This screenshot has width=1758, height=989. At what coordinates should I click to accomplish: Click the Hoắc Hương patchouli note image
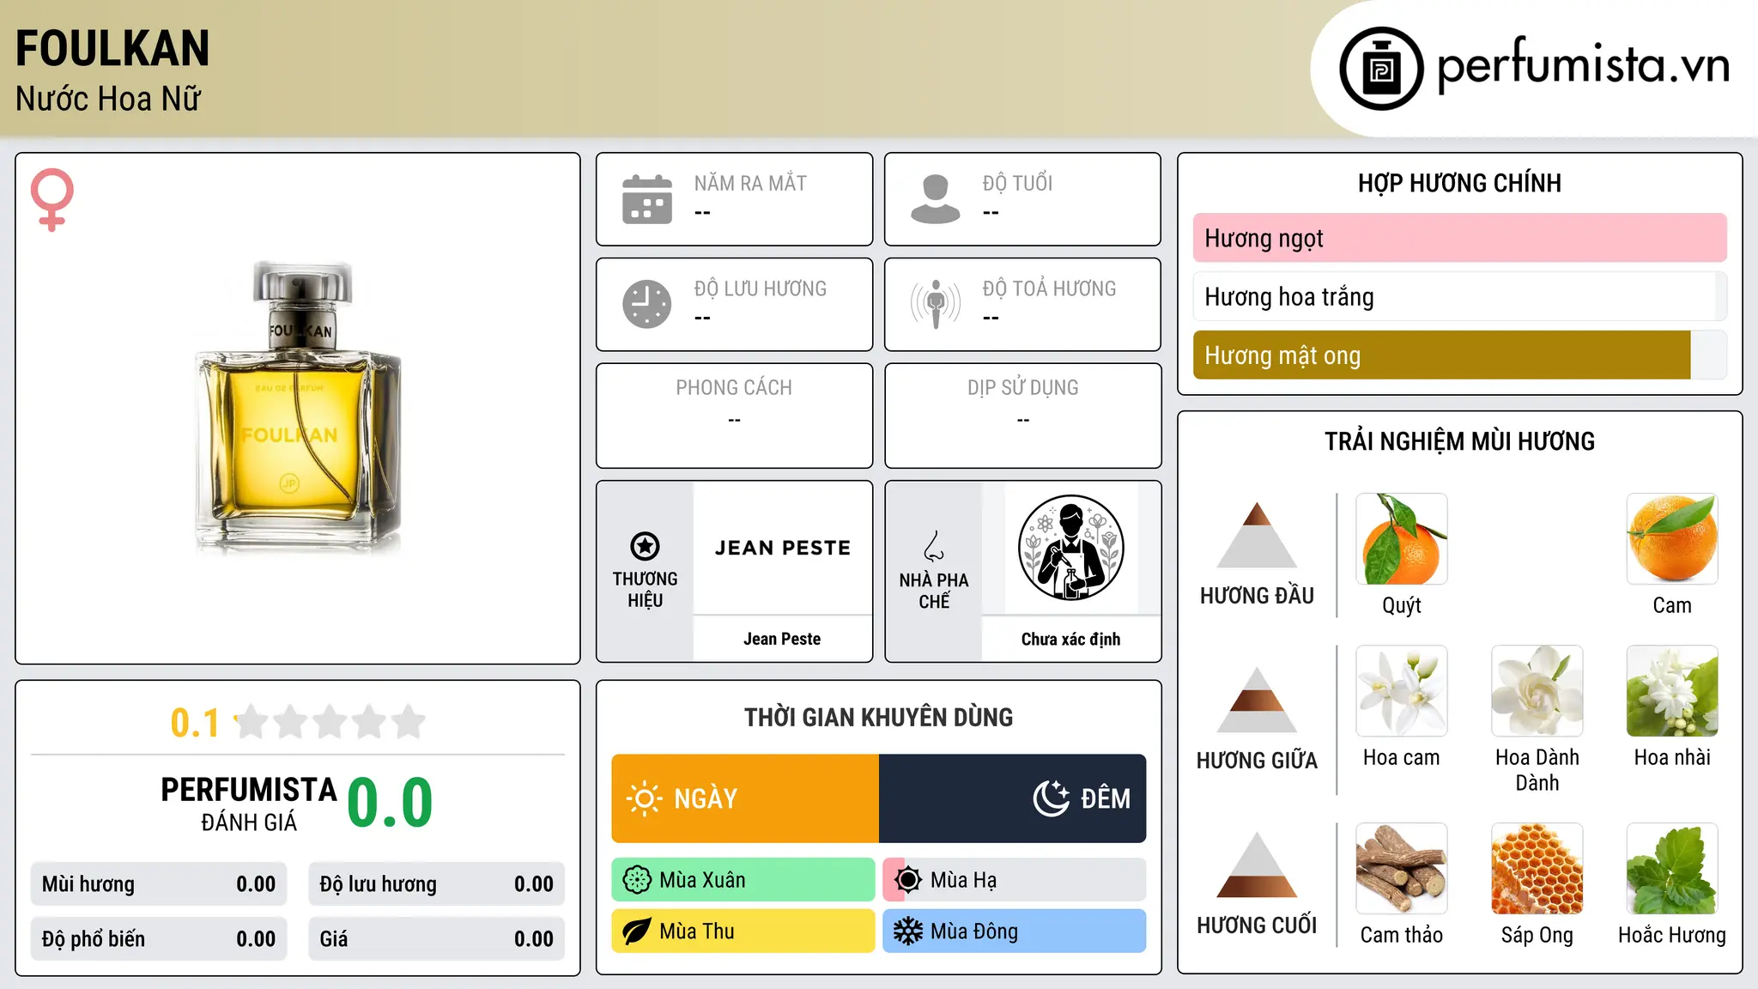tap(1672, 869)
